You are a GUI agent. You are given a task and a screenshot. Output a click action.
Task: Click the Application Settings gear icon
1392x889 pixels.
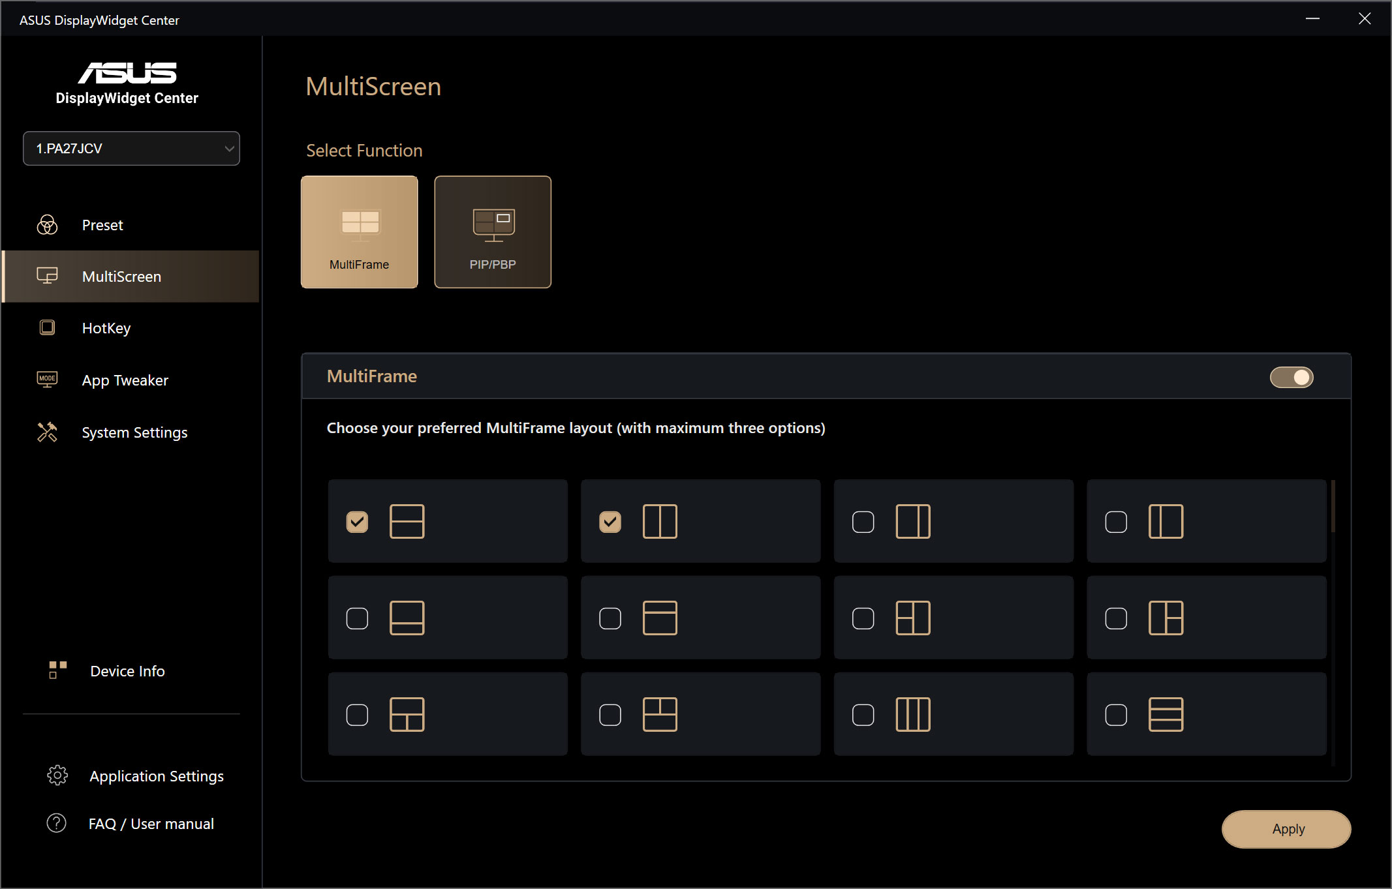tap(57, 776)
